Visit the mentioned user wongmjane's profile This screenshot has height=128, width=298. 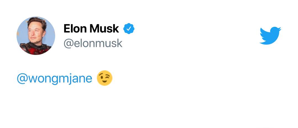coord(54,79)
